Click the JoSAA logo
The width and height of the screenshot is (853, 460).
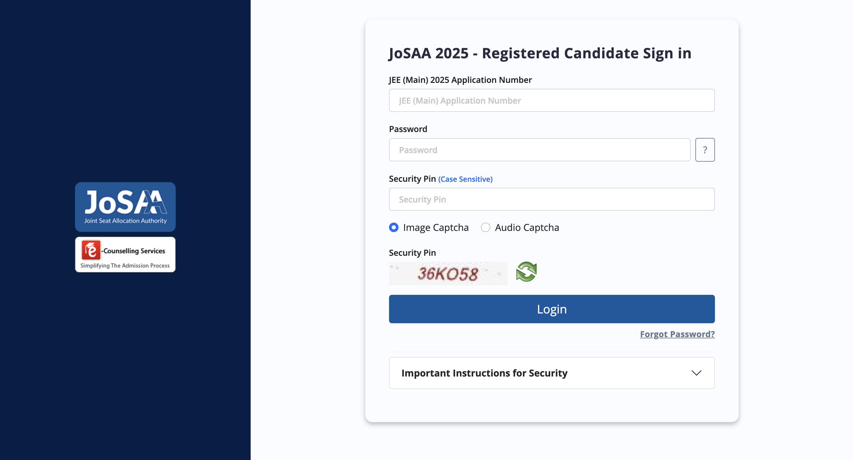click(125, 202)
